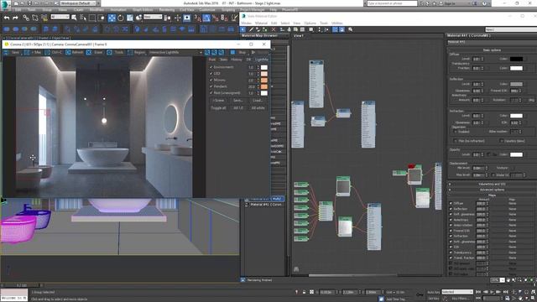Click the magnifier search icon in Slate Material Editor toolbar
This screenshot has width=537, height=302.
coord(351,29)
